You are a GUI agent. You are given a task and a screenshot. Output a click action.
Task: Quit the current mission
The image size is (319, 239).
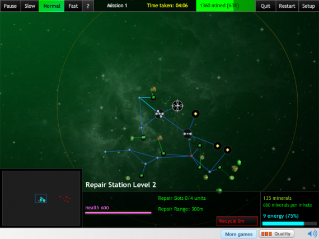pos(265,6)
